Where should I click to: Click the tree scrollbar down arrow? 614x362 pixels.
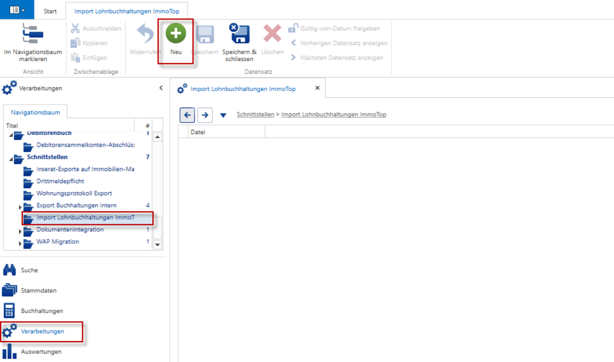point(157,245)
